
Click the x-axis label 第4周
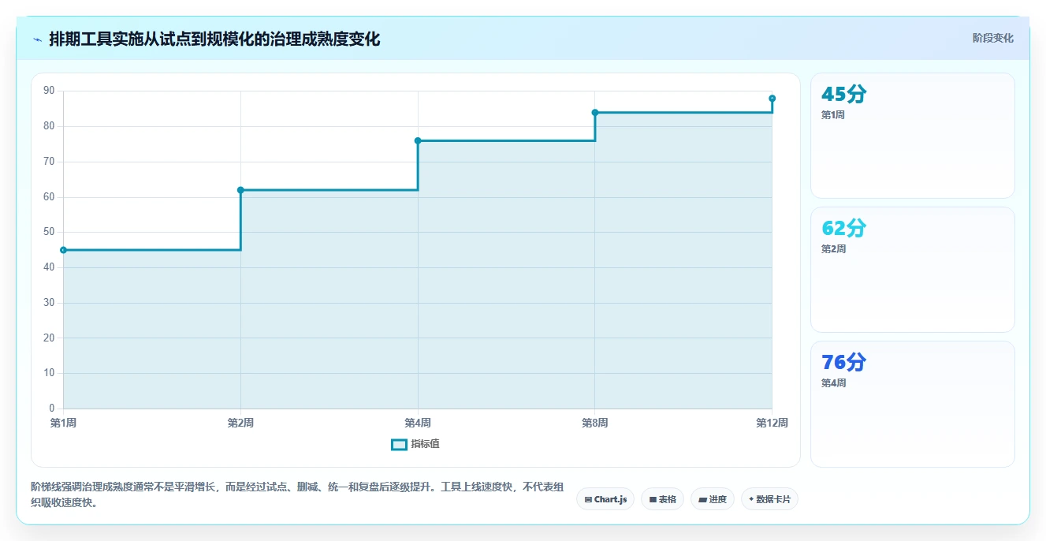tap(418, 423)
